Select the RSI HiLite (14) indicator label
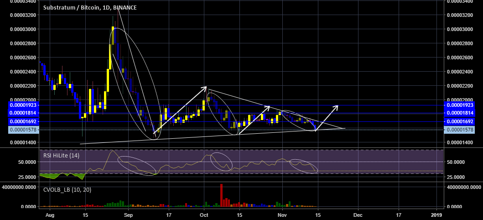The height and width of the screenshot is (220, 483). tap(60, 156)
